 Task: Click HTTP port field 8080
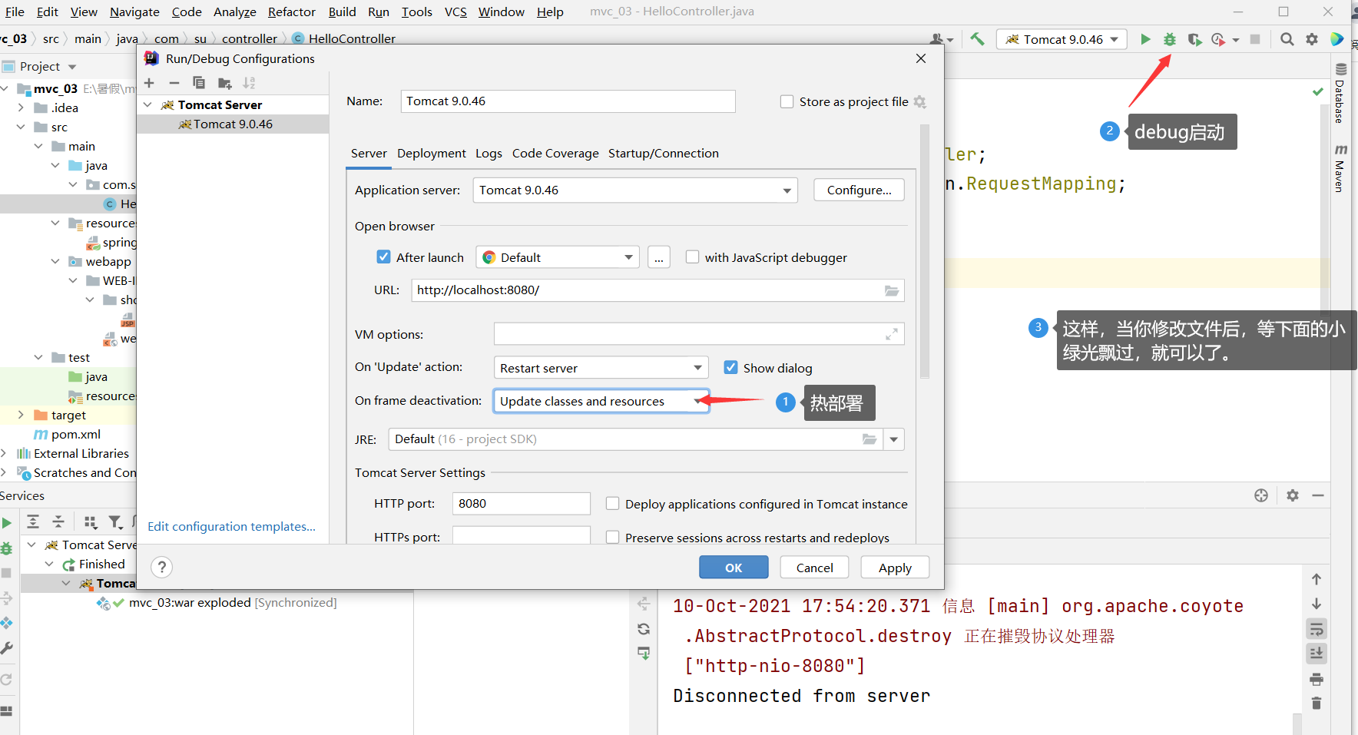(x=521, y=504)
